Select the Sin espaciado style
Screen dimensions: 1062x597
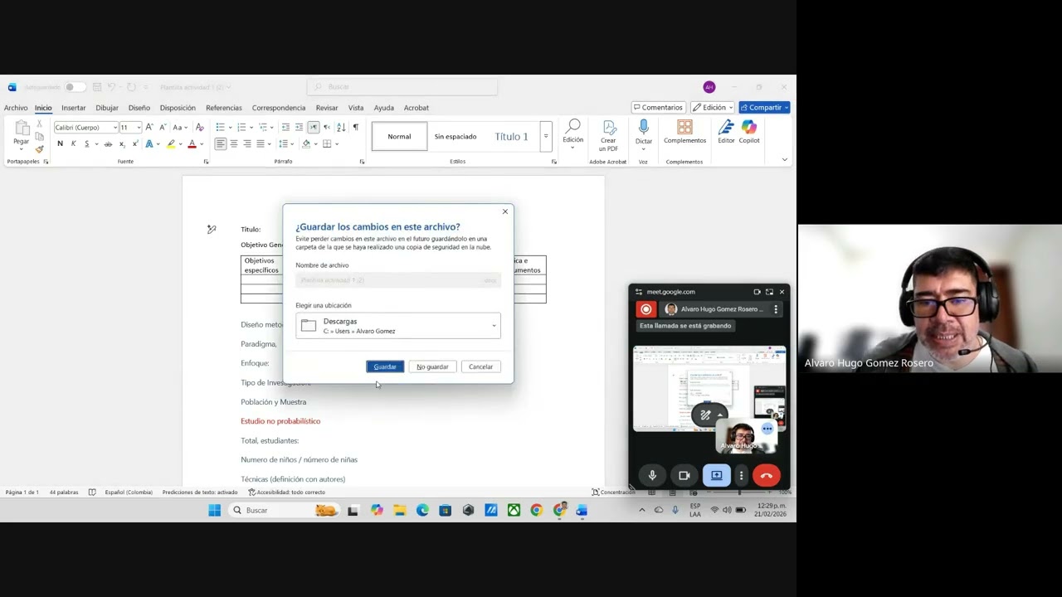(x=455, y=137)
